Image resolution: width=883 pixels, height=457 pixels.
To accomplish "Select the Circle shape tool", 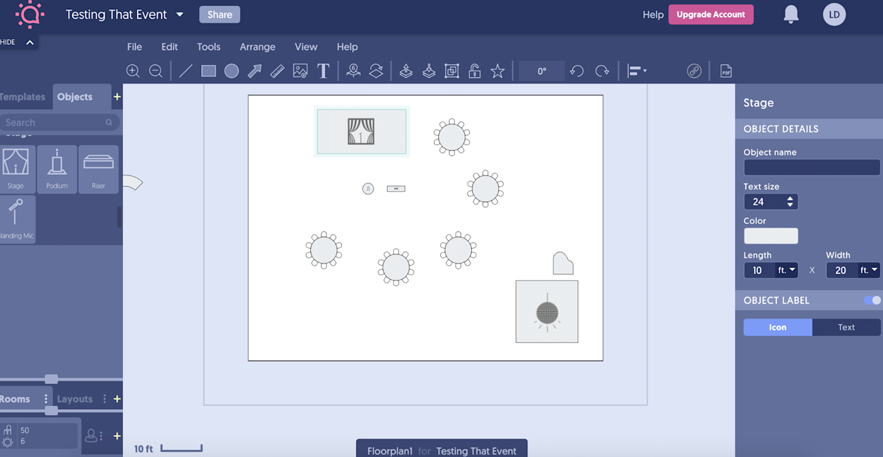I will [231, 71].
